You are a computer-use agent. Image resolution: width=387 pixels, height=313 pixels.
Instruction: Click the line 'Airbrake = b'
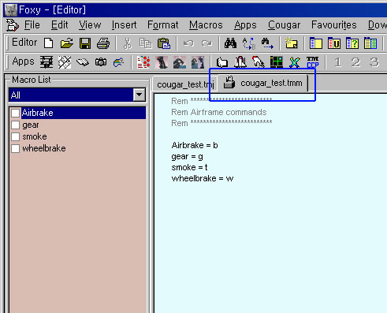(195, 145)
